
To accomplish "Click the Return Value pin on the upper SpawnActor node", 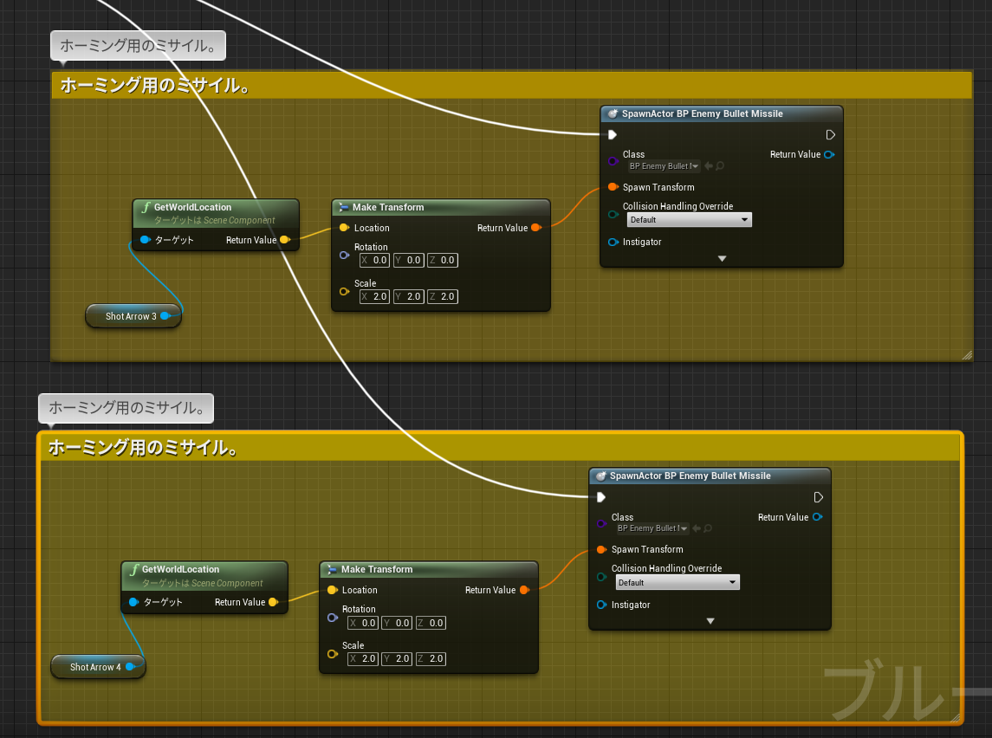I will coord(829,154).
